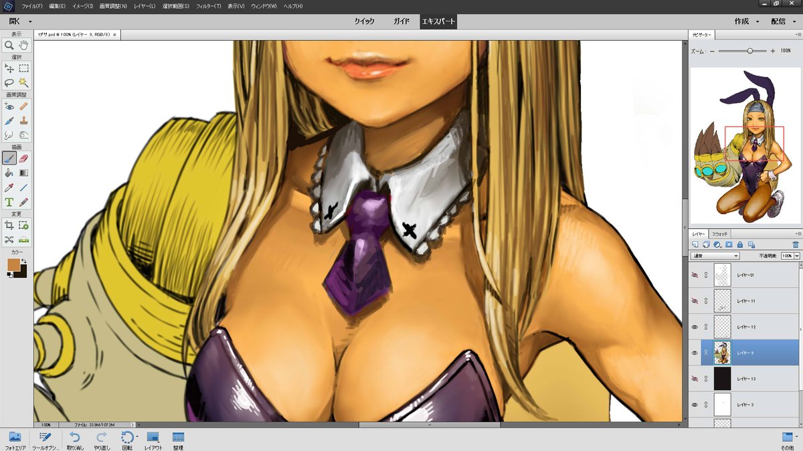Image resolution: width=803 pixels, height=451 pixels.
Task: Select the Gradient tool
Action: (x=24, y=173)
